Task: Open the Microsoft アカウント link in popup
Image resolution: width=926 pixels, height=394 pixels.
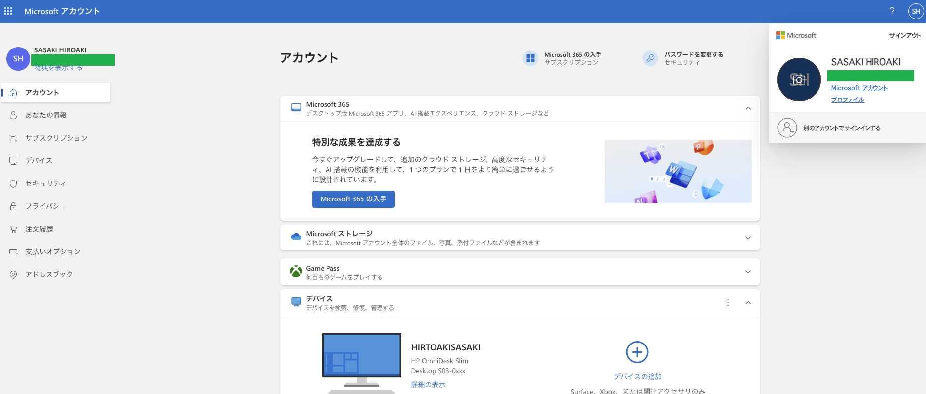Action: (859, 88)
